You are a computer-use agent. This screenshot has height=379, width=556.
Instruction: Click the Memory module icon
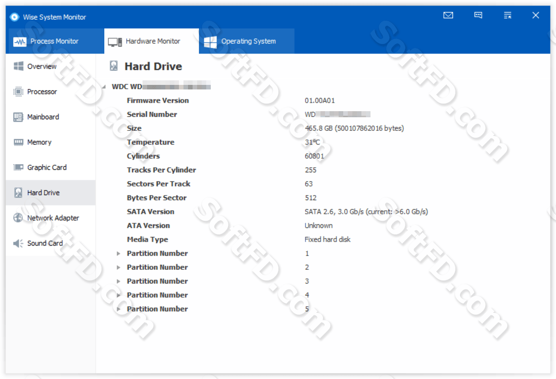pos(18,142)
